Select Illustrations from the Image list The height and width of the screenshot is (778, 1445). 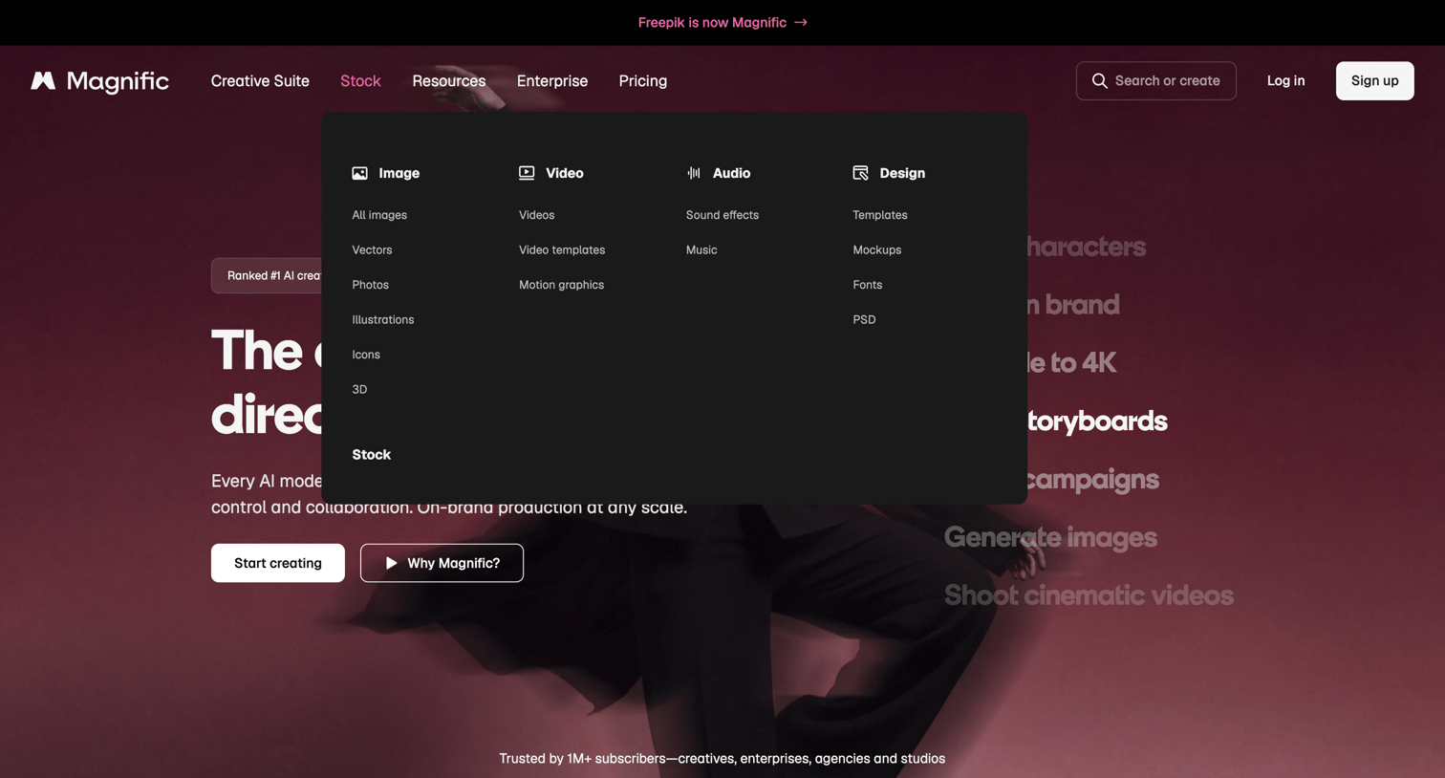[x=382, y=319]
